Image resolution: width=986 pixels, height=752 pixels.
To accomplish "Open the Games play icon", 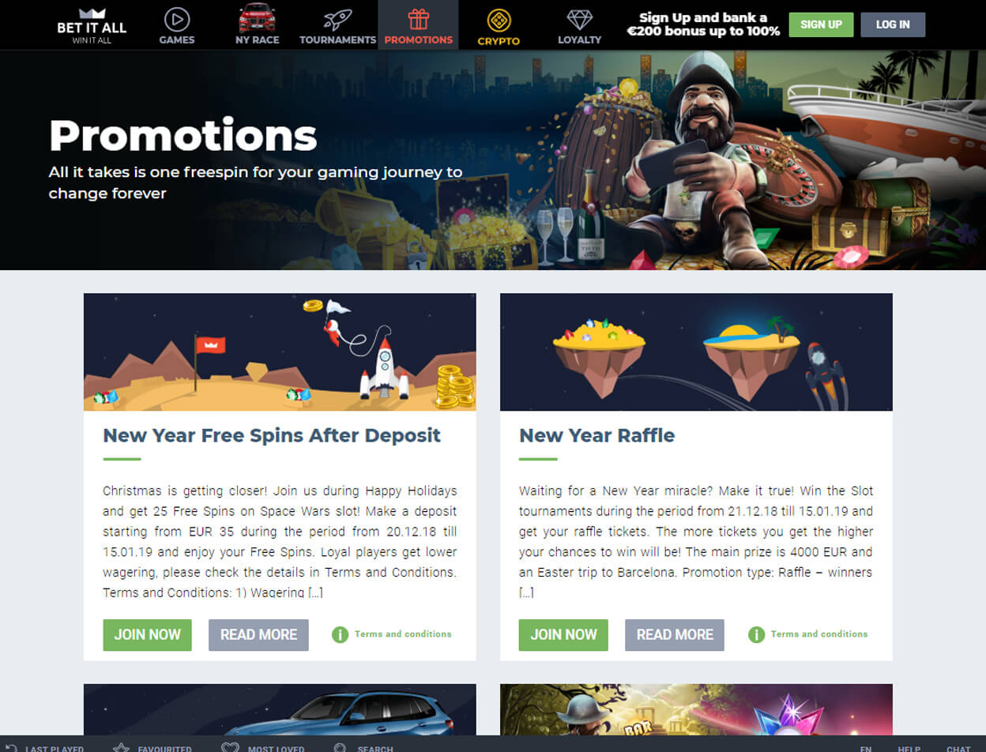I will (177, 19).
